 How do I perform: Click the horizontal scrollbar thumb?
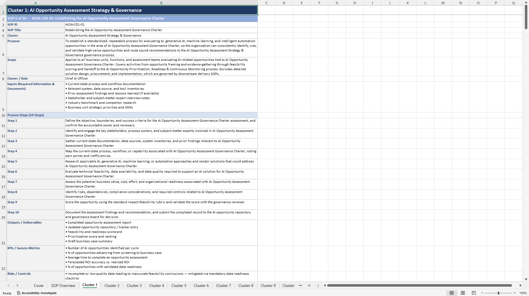tap(419, 286)
